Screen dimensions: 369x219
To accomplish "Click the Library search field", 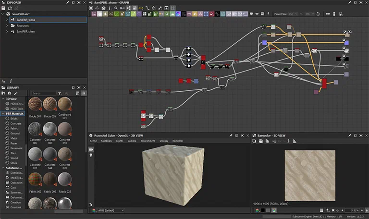I will (x=44, y=93).
